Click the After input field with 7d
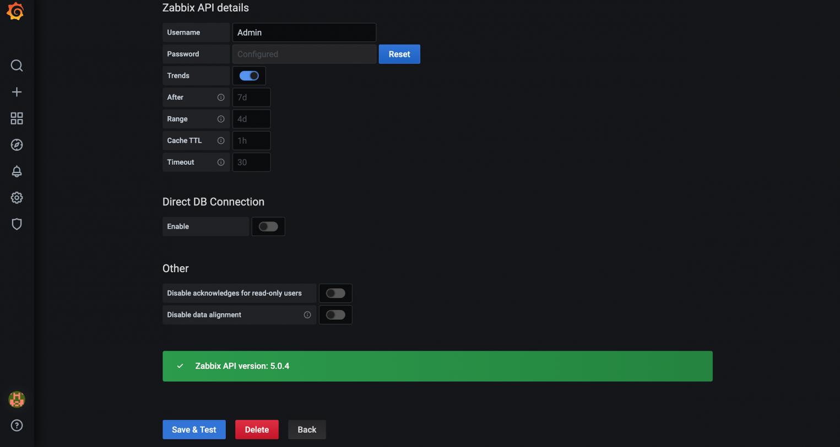This screenshot has height=447, width=840. coord(251,98)
